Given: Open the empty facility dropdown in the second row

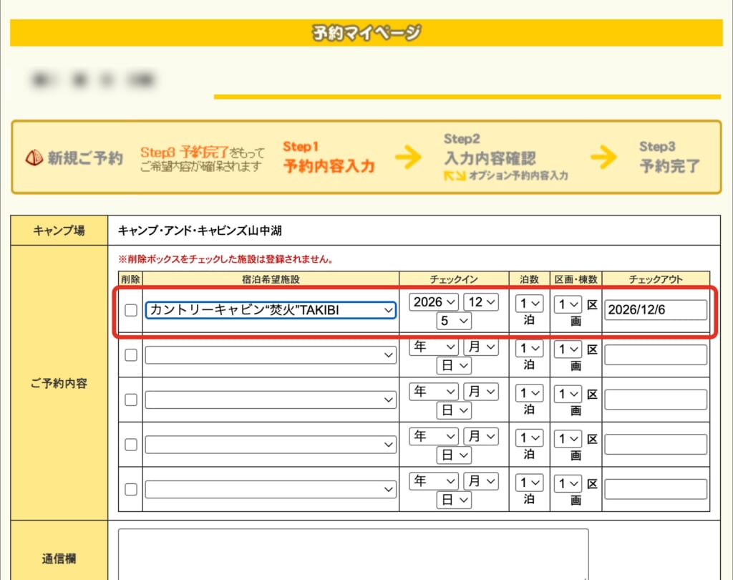Looking at the screenshot, I should point(271,355).
